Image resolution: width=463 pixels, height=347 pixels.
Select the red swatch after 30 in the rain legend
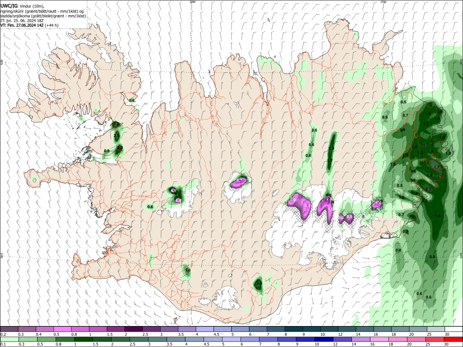click(x=453, y=339)
